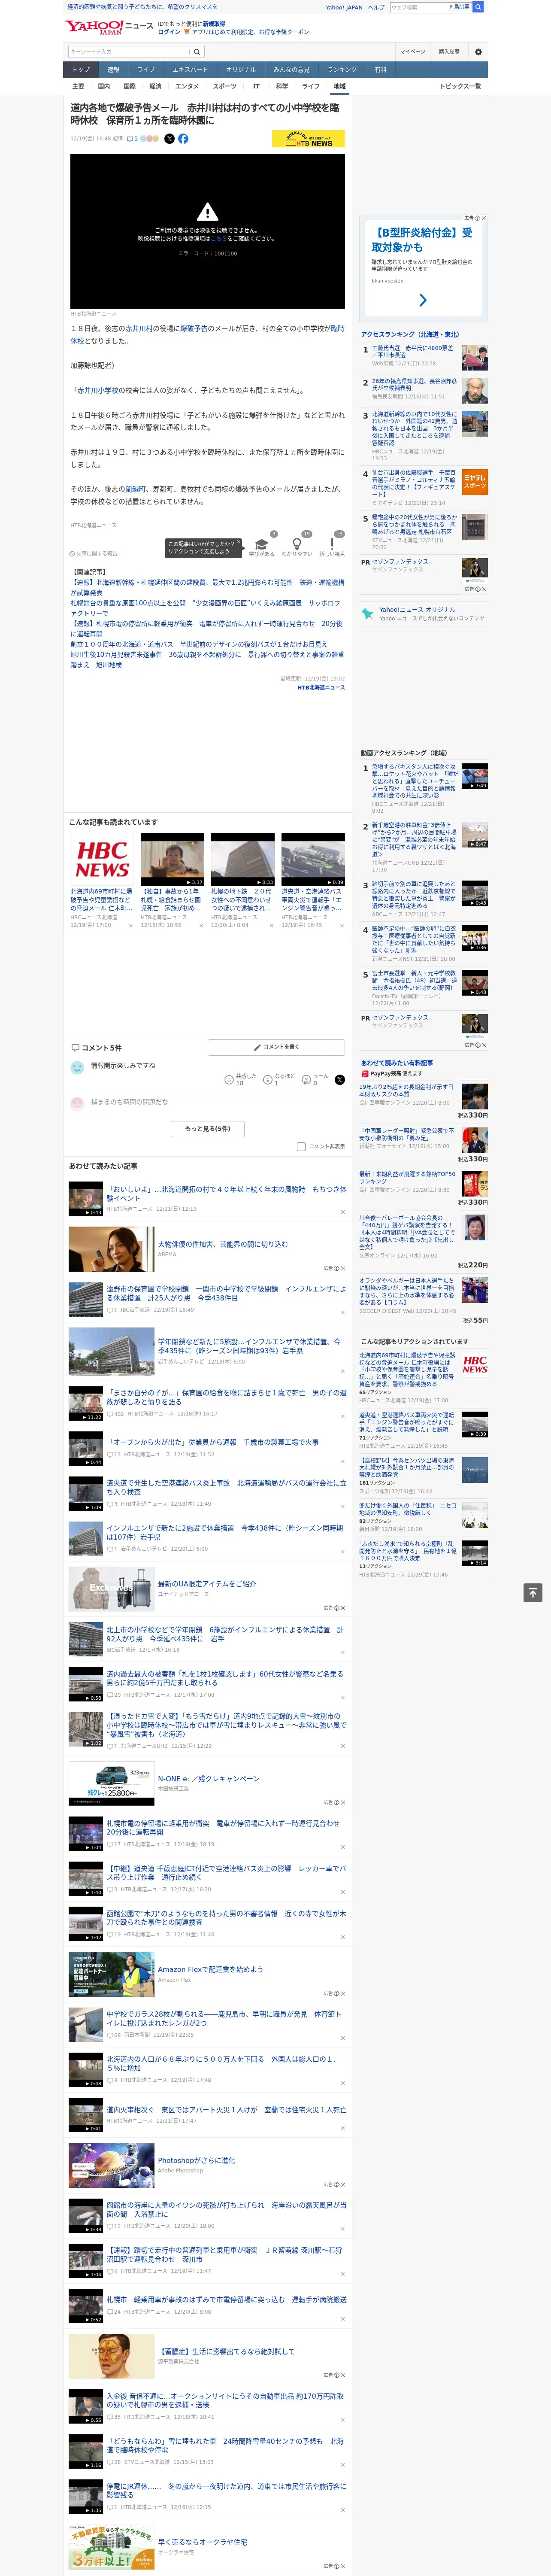
Task: Click the Yahoo! JAPAN News logo
Action: click(x=108, y=28)
